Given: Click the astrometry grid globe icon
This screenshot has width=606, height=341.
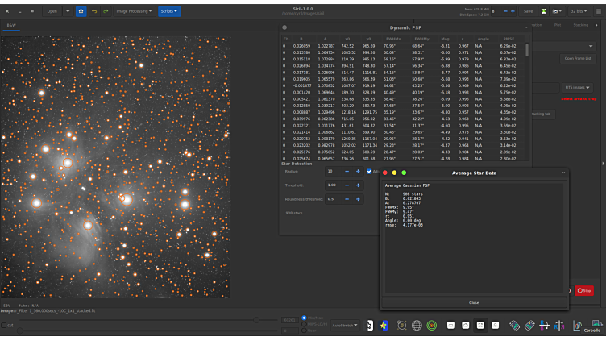Looking at the screenshot, I should [417, 326].
